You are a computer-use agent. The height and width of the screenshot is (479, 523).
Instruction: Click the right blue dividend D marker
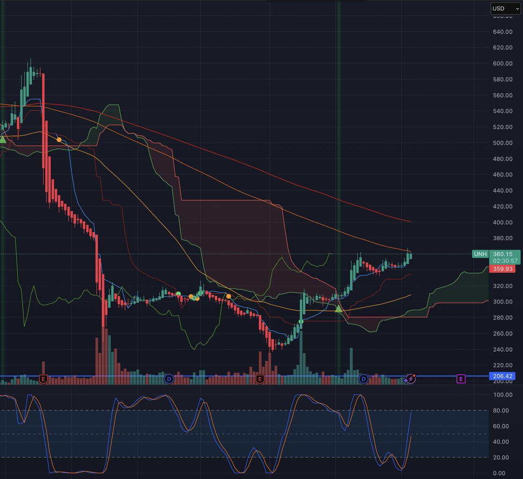pyautogui.click(x=363, y=378)
